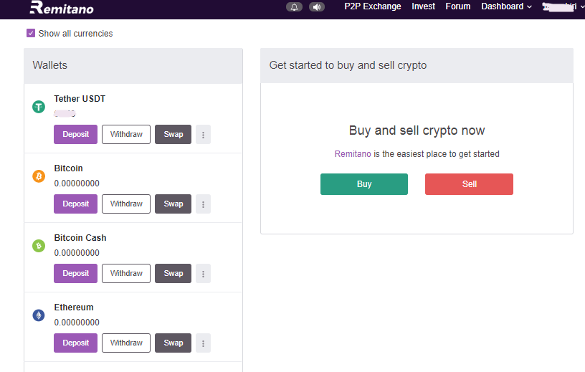
Task: Click the Bitcoin Cash wallet name
Action: (80, 238)
